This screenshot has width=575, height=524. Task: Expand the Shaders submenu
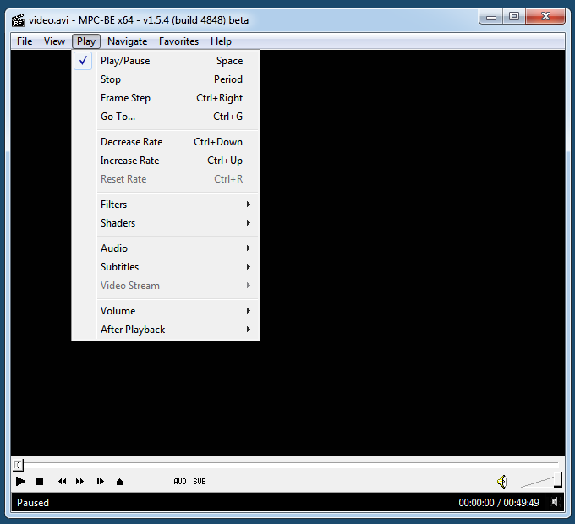(x=166, y=223)
